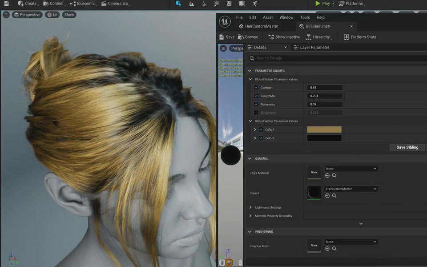
Task: Use selected asset arrow for Phys Material
Action: tap(327, 176)
